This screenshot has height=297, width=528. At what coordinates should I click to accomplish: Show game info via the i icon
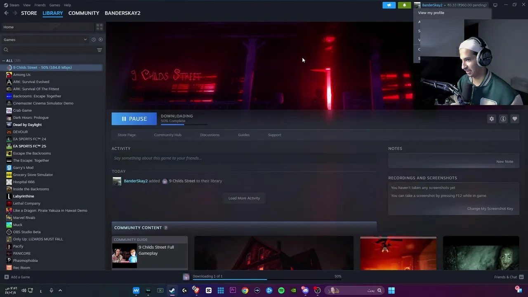click(x=503, y=119)
